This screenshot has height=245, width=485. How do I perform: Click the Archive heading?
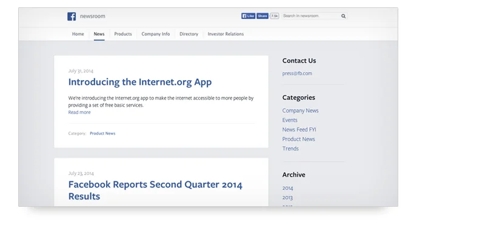point(293,175)
